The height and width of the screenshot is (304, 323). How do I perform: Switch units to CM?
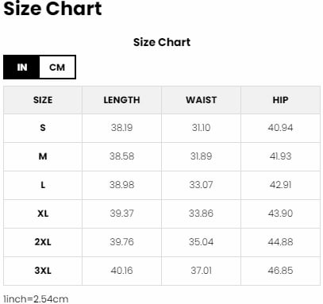click(57, 67)
